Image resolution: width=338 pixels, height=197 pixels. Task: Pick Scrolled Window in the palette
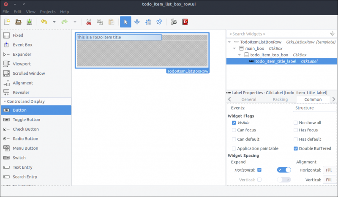28,74
